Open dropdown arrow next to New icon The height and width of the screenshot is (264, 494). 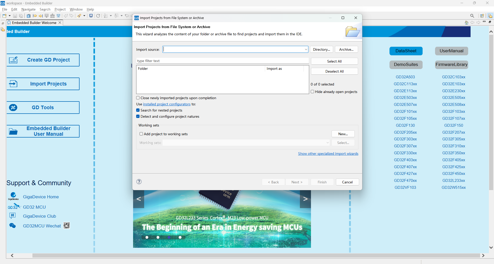pos(10,16)
